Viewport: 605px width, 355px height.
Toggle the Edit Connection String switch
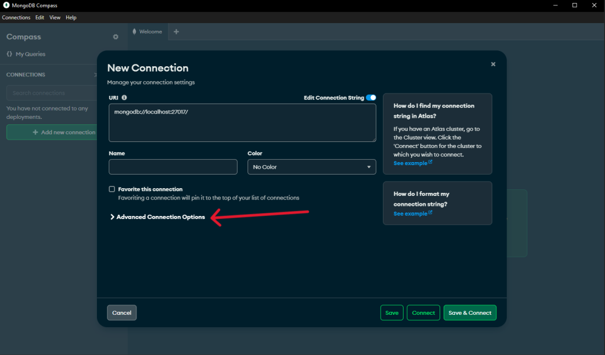[x=371, y=98]
